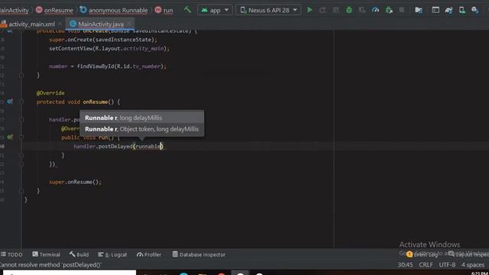Open the Profiler tool window
Viewport: 489px width, 275px height.
pyautogui.click(x=149, y=254)
